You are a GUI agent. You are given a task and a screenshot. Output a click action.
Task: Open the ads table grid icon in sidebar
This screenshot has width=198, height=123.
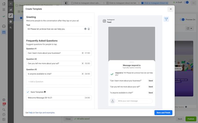[4, 32]
